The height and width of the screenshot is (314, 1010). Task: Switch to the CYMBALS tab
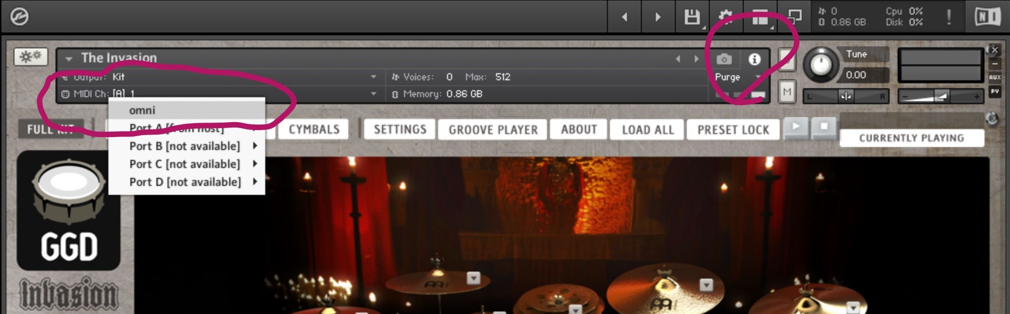(x=314, y=130)
